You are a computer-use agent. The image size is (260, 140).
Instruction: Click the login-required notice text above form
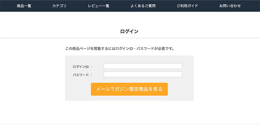pos(120,48)
